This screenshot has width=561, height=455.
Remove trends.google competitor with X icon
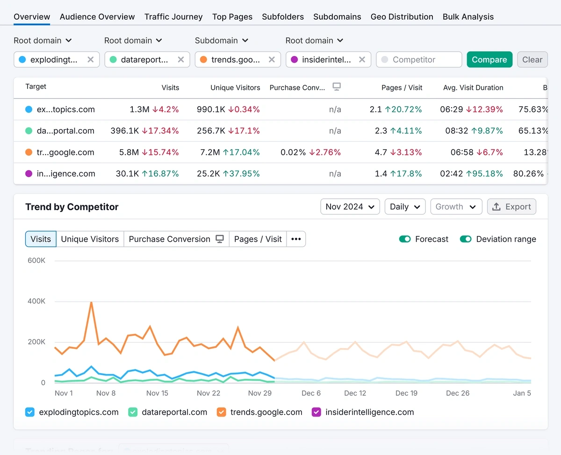coord(272,59)
